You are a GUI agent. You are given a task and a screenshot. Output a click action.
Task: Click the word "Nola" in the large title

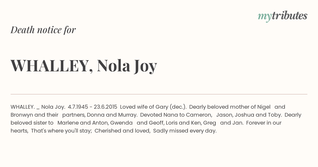[x=114, y=65]
